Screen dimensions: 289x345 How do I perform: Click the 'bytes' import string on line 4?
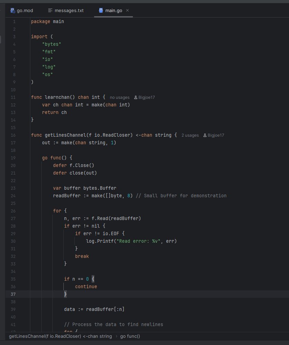pyautogui.click(x=51, y=44)
